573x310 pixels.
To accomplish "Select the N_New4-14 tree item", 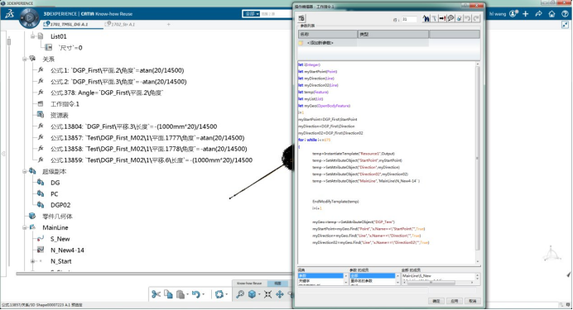I will pos(67,250).
